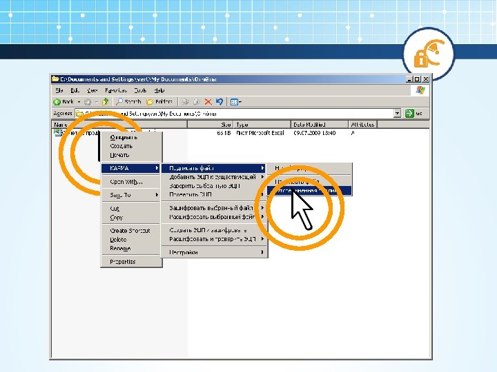Select Open With... in the context menu
The height and width of the screenshot is (372, 497).
[x=130, y=182]
